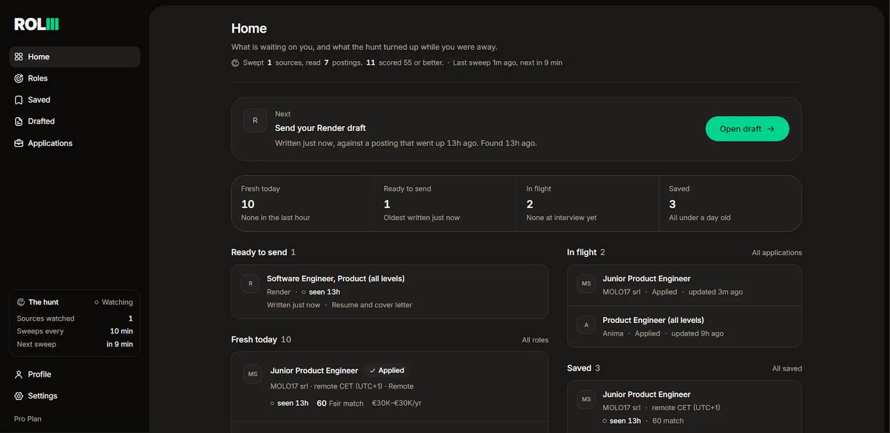Click the Applications briefcase icon

19,143
